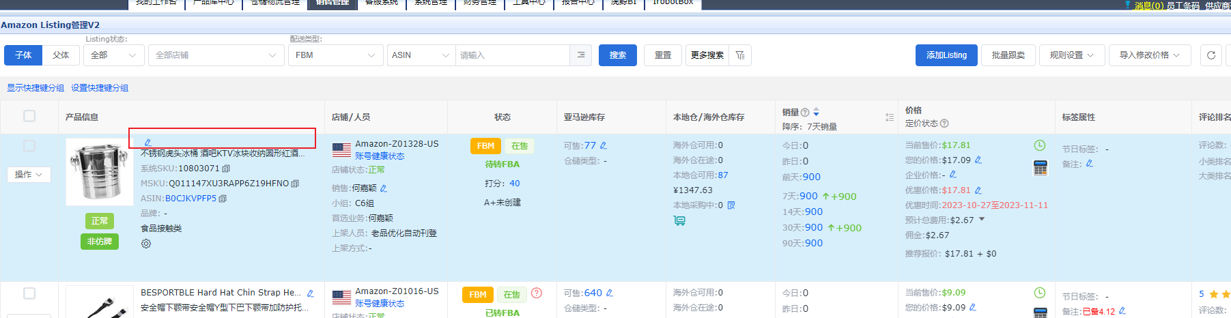Open ASIN link B0CJKVPFP5
Image resolution: width=1231 pixels, height=318 pixels.
click(x=190, y=199)
